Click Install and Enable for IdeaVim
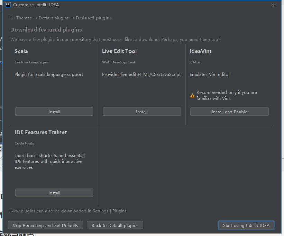This screenshot has height=236, width=284. pos(229,112)
